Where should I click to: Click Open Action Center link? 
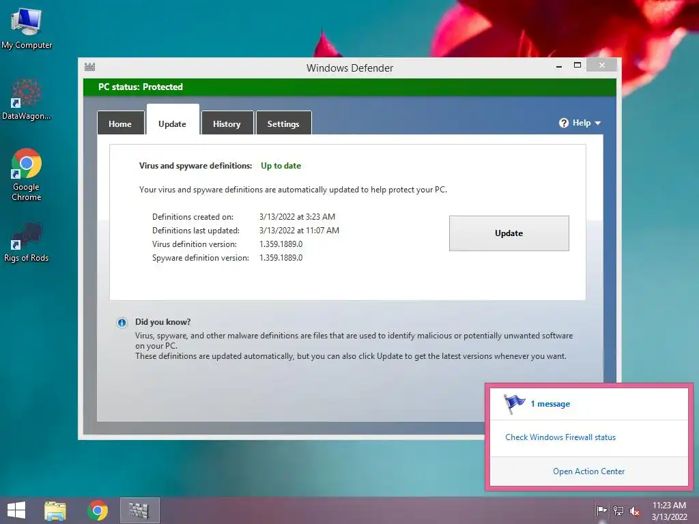click(588, 471)
